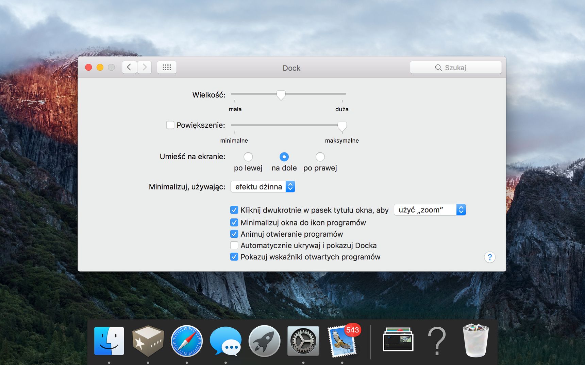The image size is (585, 365).
Task: Launch Safari from the Dock
Action: click(x=187, y=341)
